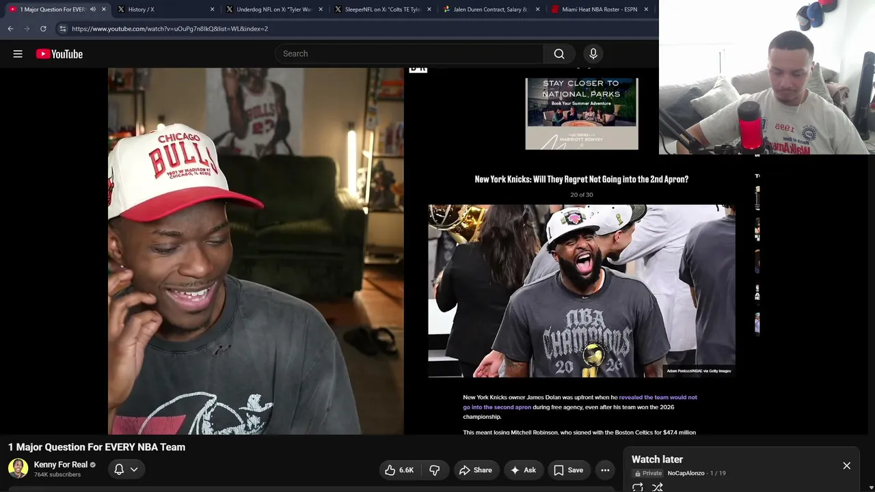
Task: Open Kenny For Real channel avatar
Action: [18, 468]
